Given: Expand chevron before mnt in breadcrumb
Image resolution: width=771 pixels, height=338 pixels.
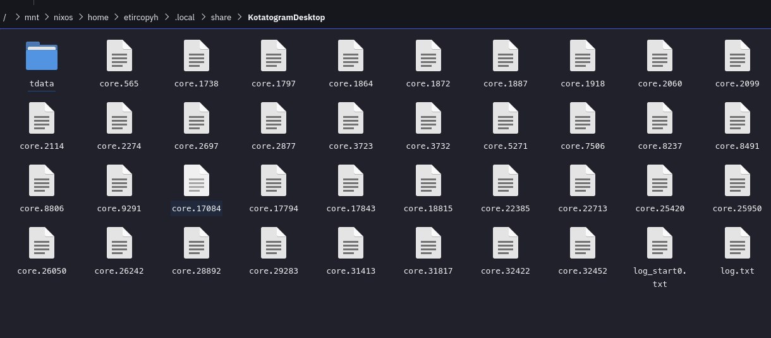Looking at the screenshot, I should coord(17,18).
